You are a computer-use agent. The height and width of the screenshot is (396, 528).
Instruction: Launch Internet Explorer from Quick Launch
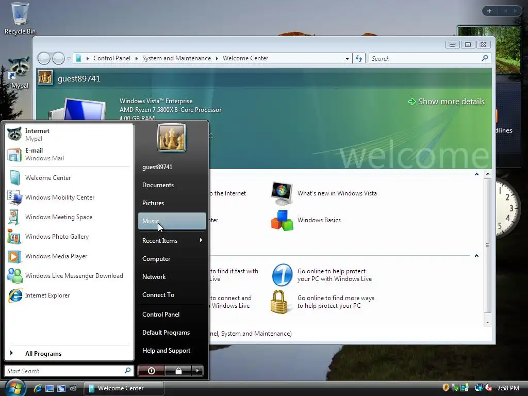click(x=38, y=388)
